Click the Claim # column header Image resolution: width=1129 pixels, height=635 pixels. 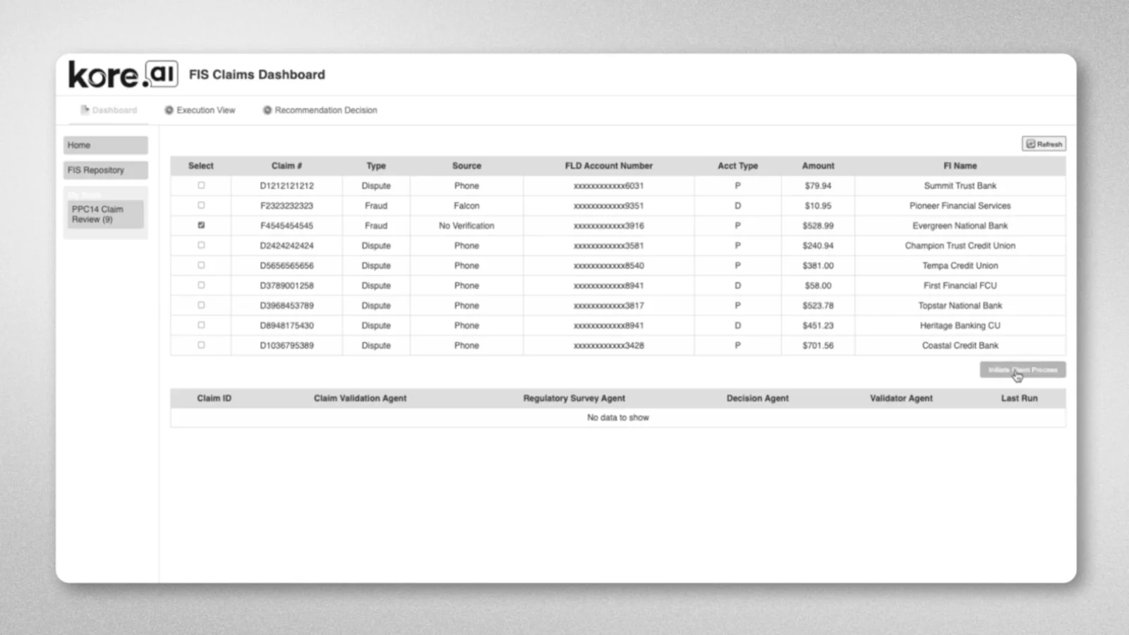point(286,166)
